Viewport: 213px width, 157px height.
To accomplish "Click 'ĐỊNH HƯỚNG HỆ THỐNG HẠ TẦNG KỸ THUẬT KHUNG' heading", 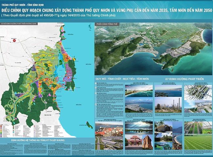I will pos(38,140).
